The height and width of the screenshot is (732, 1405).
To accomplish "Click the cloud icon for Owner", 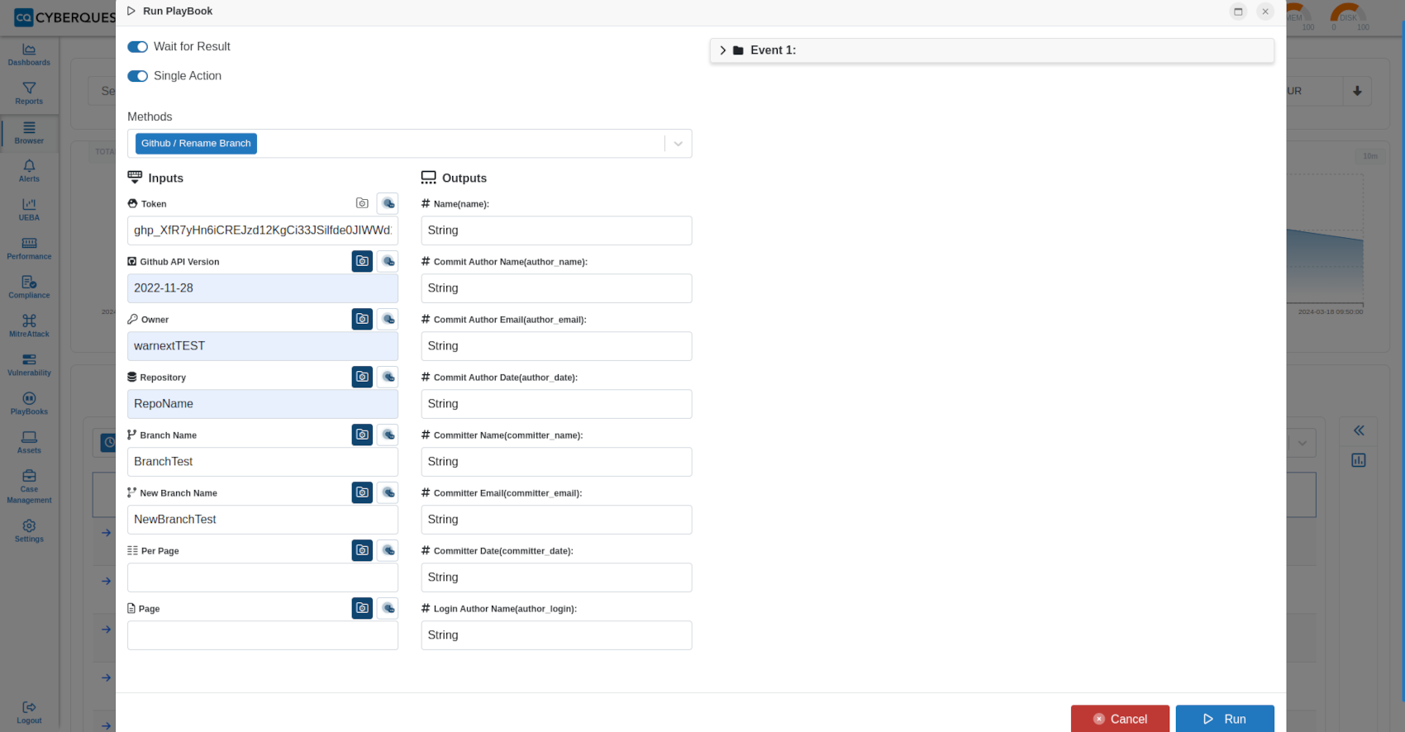I will [388, 319].
